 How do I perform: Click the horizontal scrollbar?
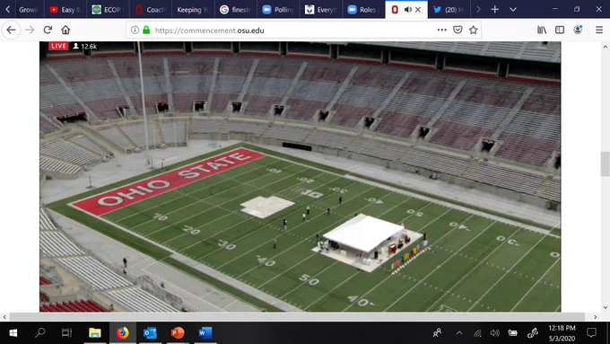click(297, 317)
